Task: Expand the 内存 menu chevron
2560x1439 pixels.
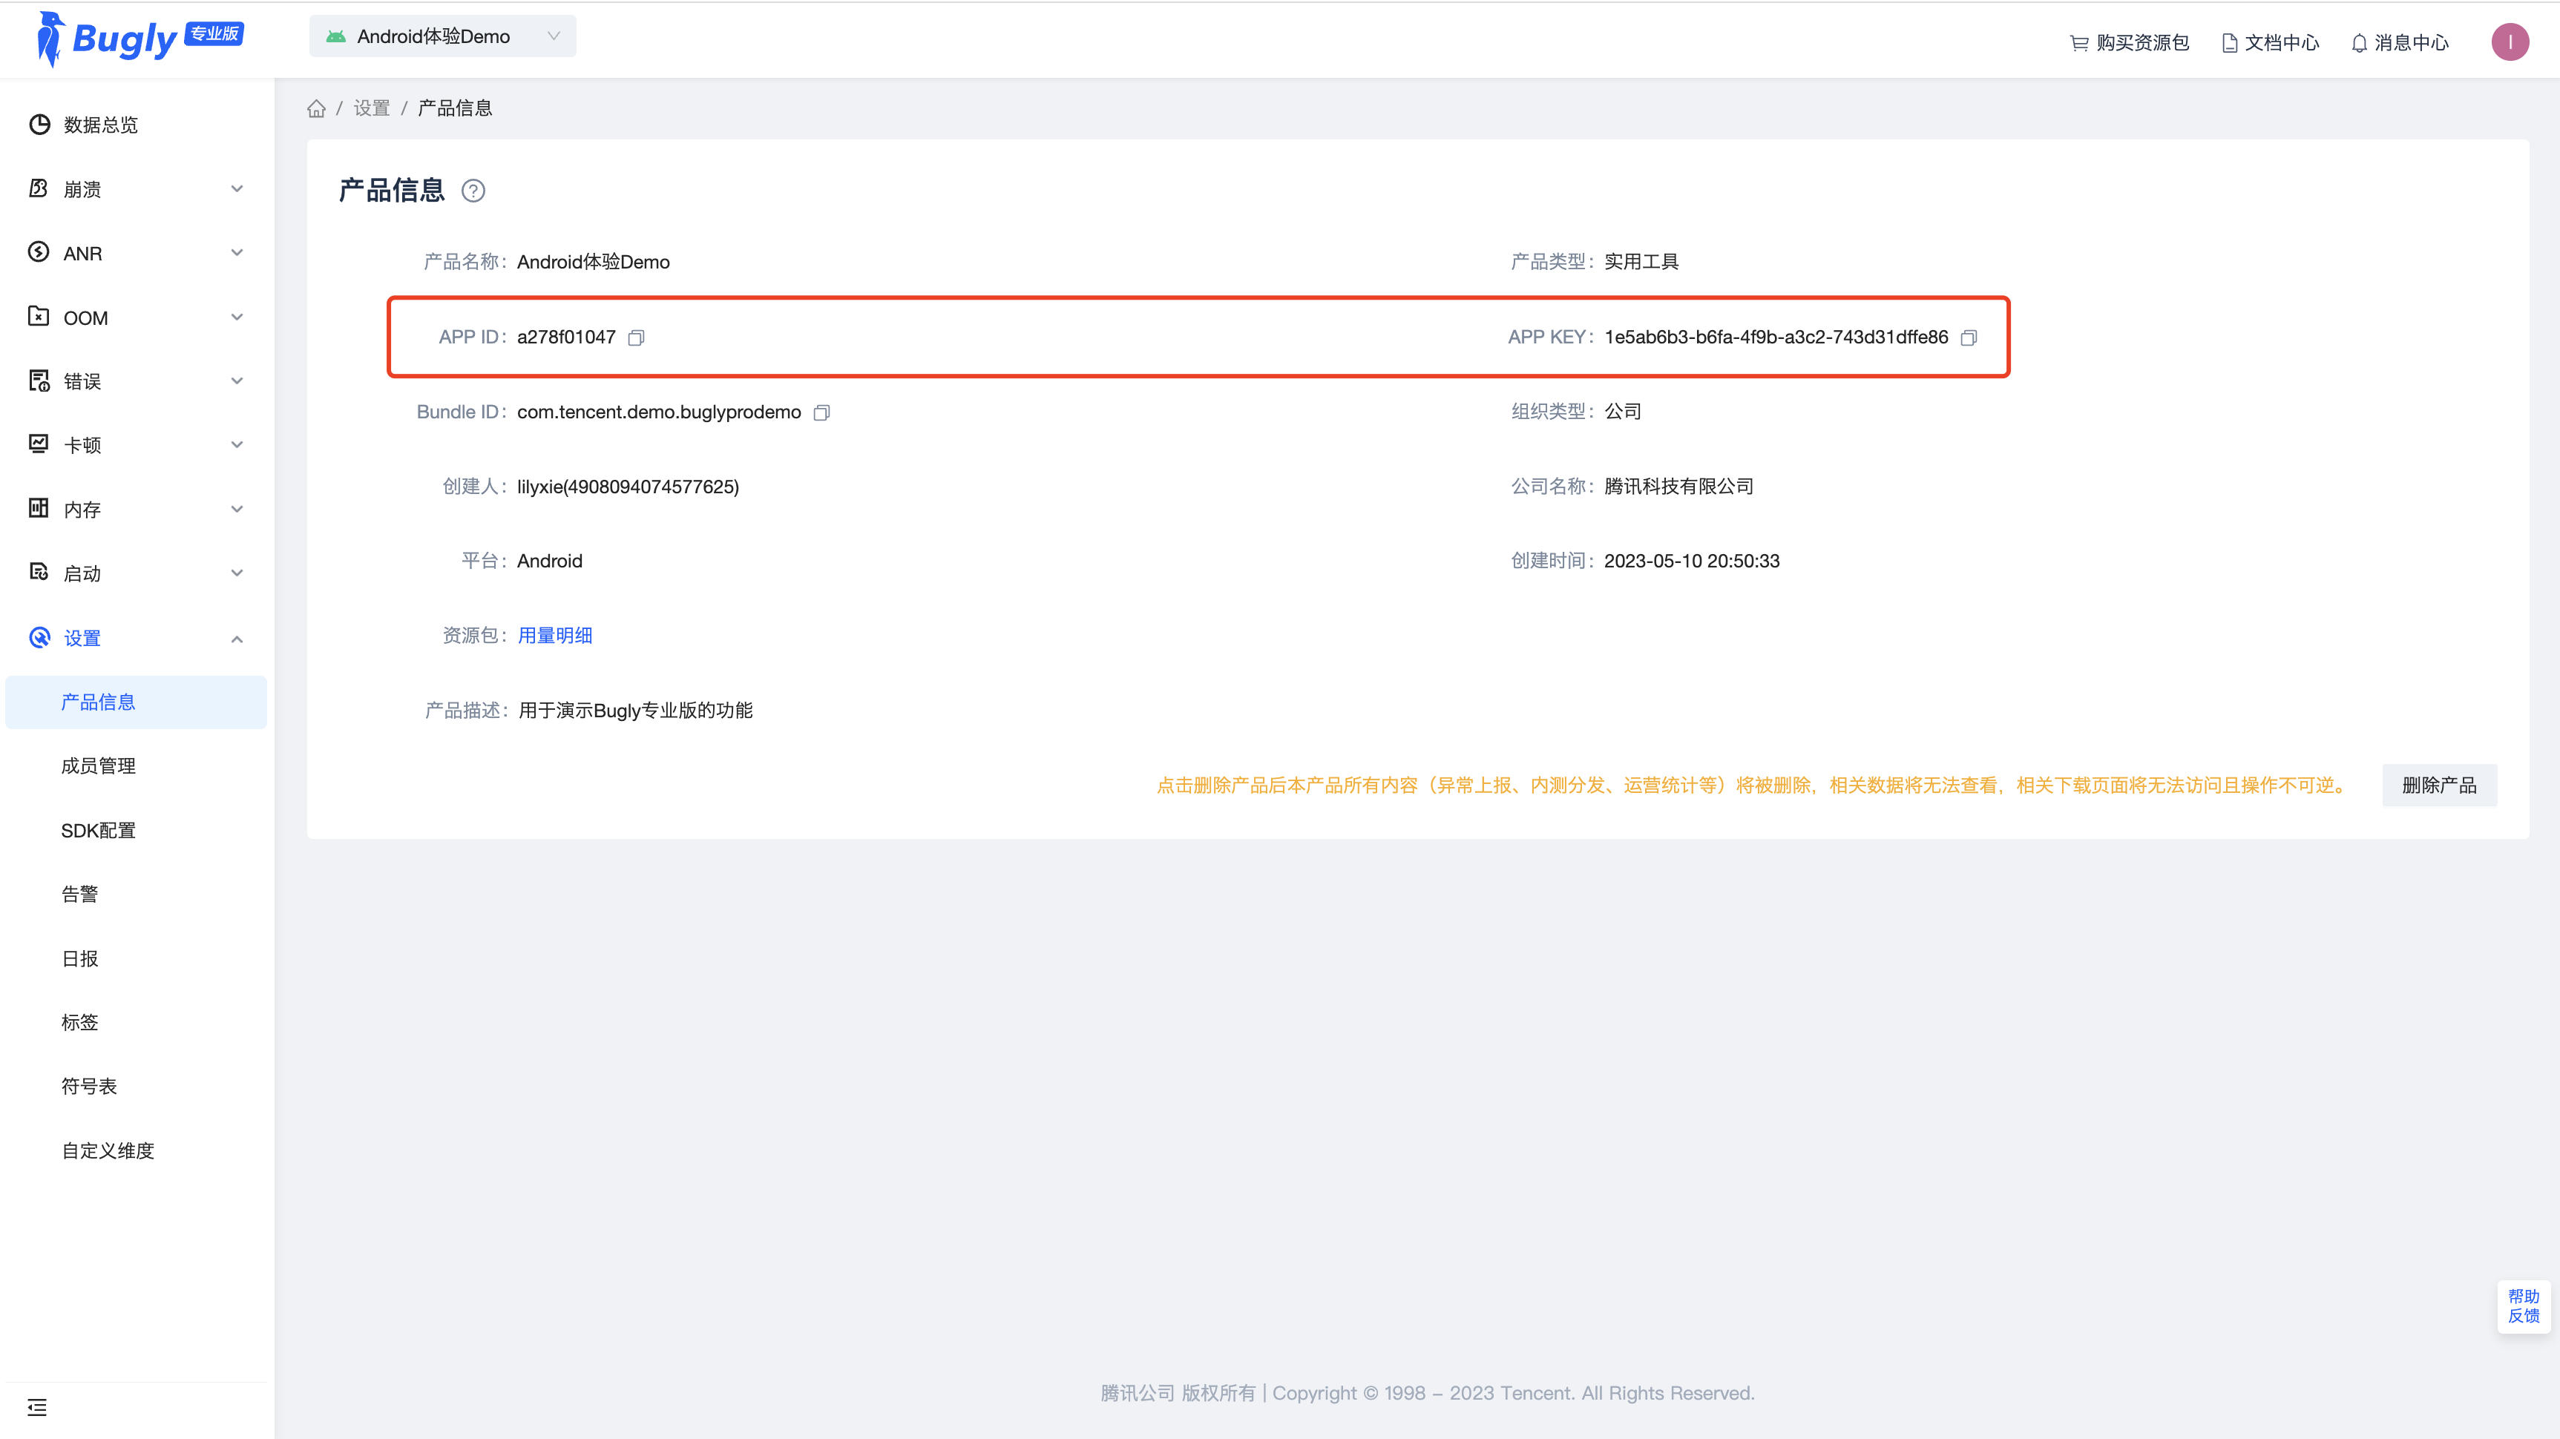Action: (237, 510)
